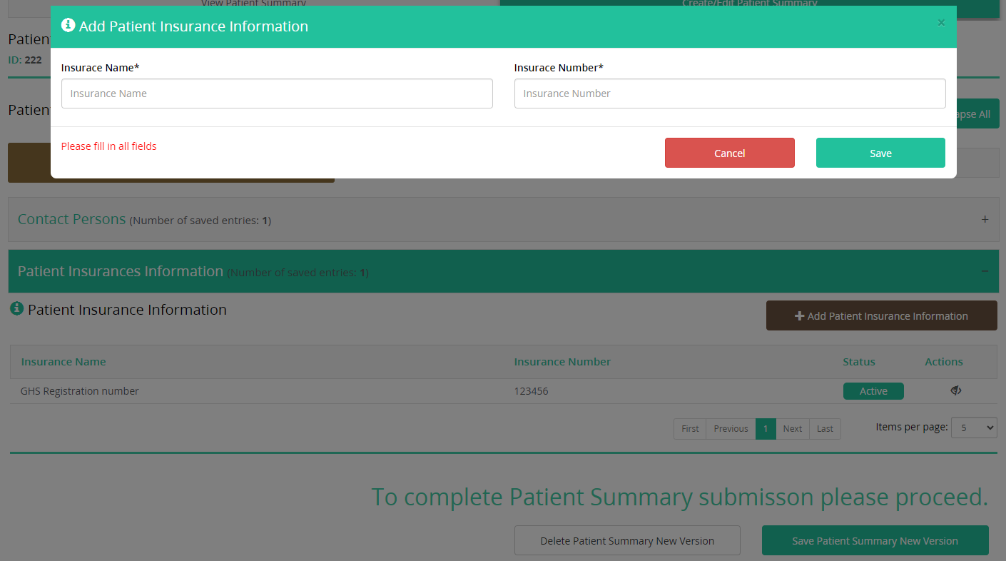Collapse the Patient Insurances Information section
This screenshot has height=561, width=1006.
[985, 271]
